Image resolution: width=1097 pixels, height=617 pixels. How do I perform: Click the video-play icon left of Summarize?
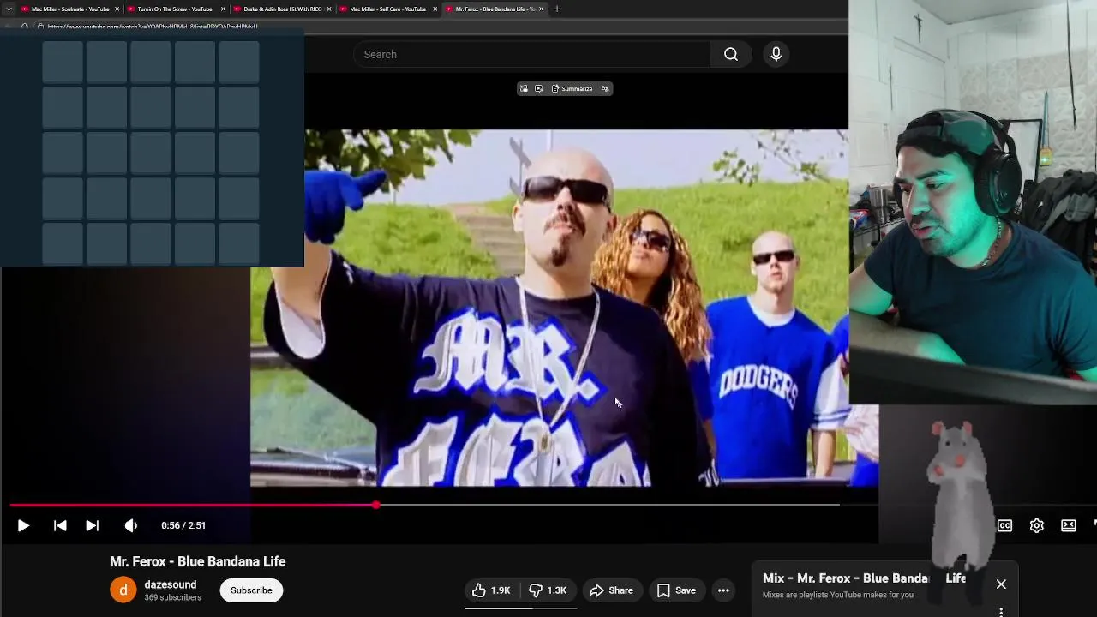(x=538, y=88)
